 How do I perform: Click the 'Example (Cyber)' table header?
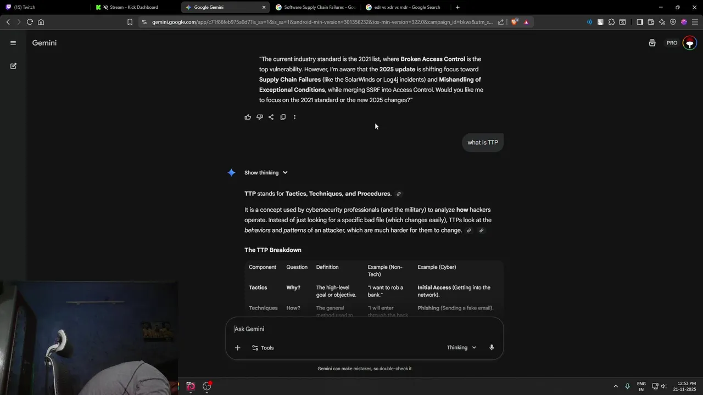pos(437,267)
